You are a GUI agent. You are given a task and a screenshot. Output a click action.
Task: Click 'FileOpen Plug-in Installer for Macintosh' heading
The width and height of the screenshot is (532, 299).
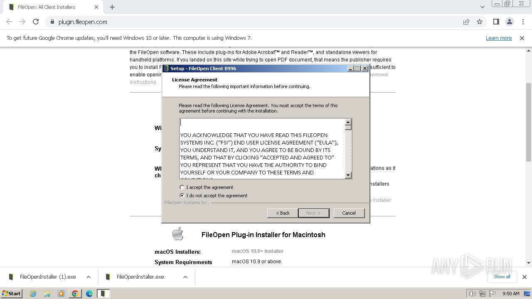pyautogui.click(x=264, y=235)
